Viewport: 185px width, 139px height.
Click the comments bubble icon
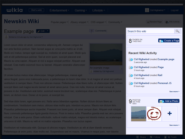[91, 31]
